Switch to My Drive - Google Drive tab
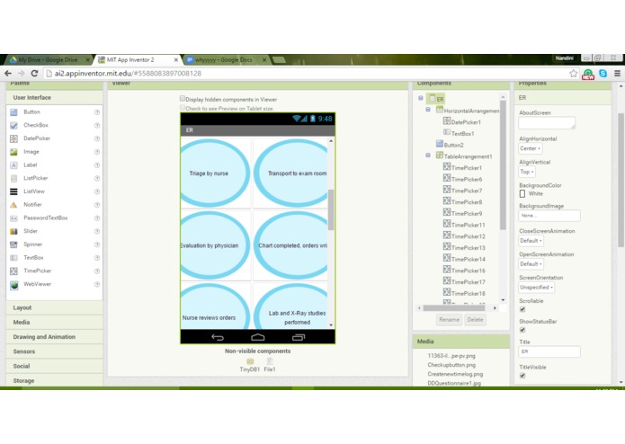This screenshot has width=625, height=444. 49,59
